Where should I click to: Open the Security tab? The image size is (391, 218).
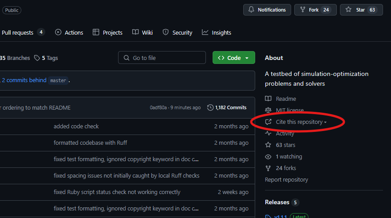(177, 32)
